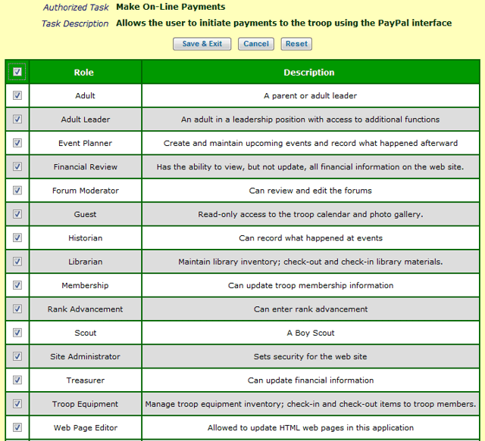Click 'Can update troop membership information' text
Screen dimensions: 485x441
[x=311, y=285]
